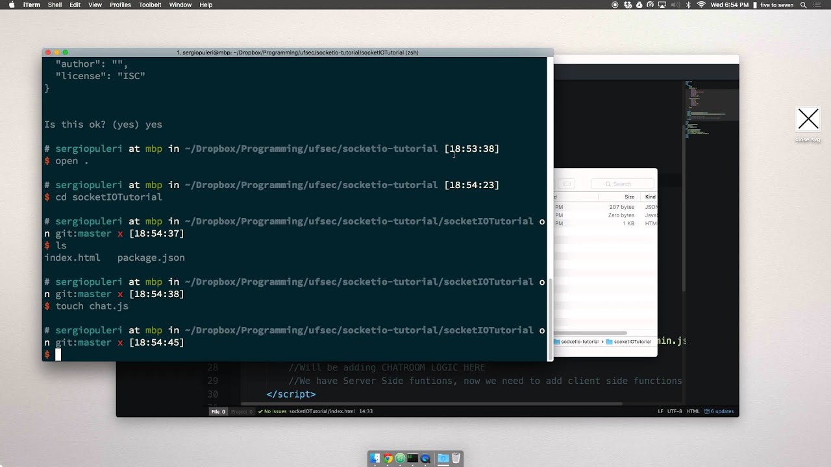
Task: Change line ending LF in status bar
Action: tap(661, 411)
